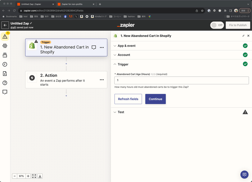Click the Shopify icon in panel header

[x=115, y=36]
